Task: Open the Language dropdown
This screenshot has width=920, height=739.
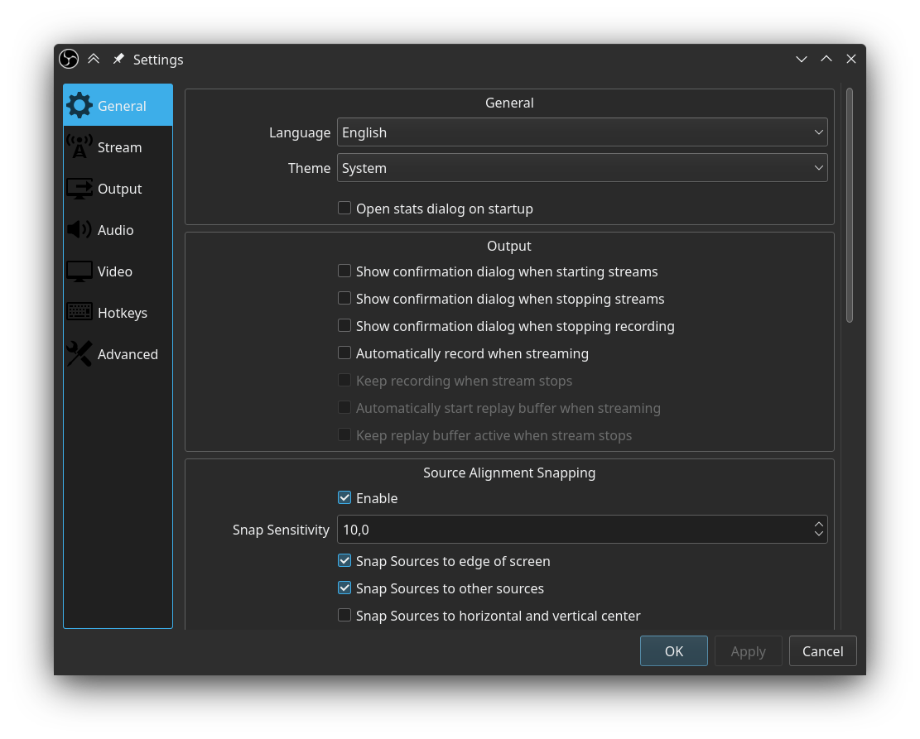Action: click(582, 132)
